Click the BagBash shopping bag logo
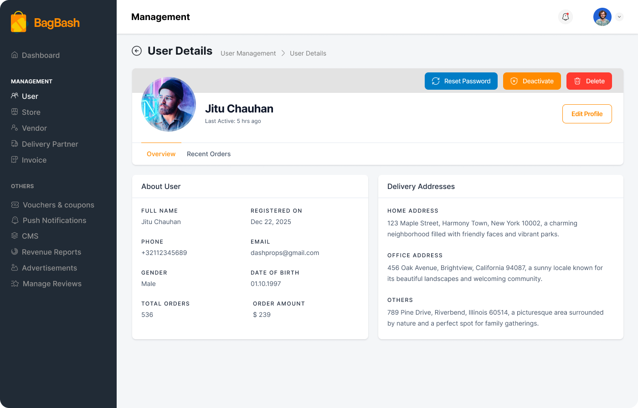Screen dimensions: 638x408 tap(19, 22)
